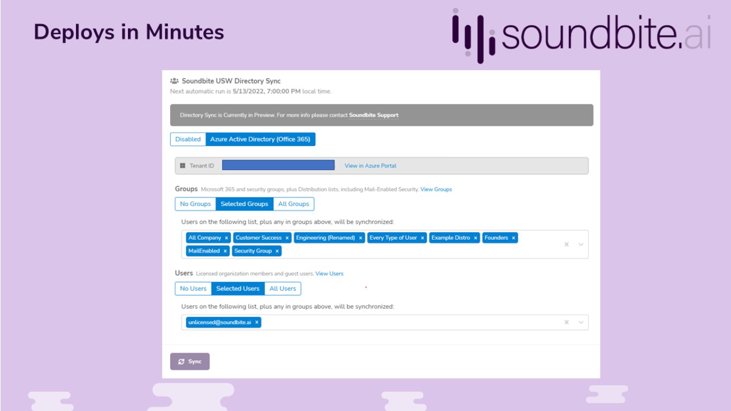Image resolution: width=731 pixels, height=411 pixels.
Task: Click the Deploys in Minutes title
Action: click(129, 32)
